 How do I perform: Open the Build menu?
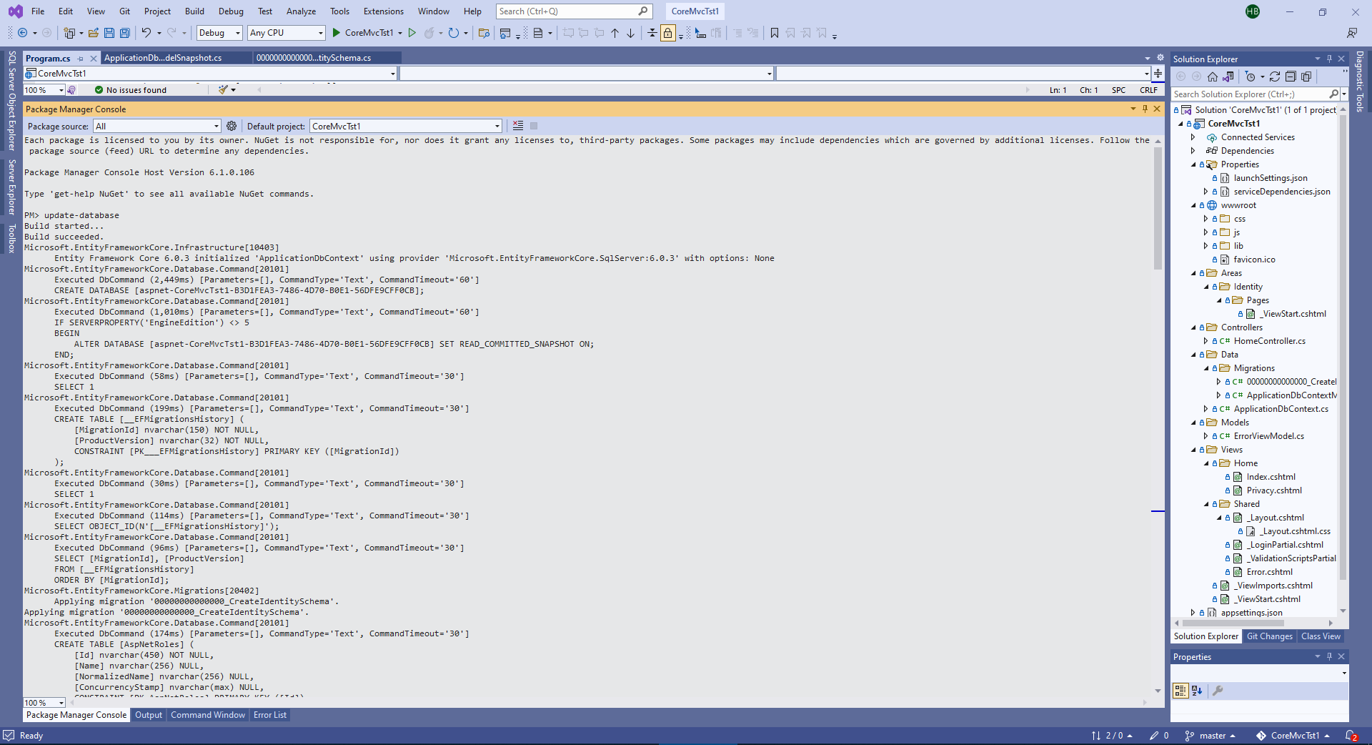194,11
